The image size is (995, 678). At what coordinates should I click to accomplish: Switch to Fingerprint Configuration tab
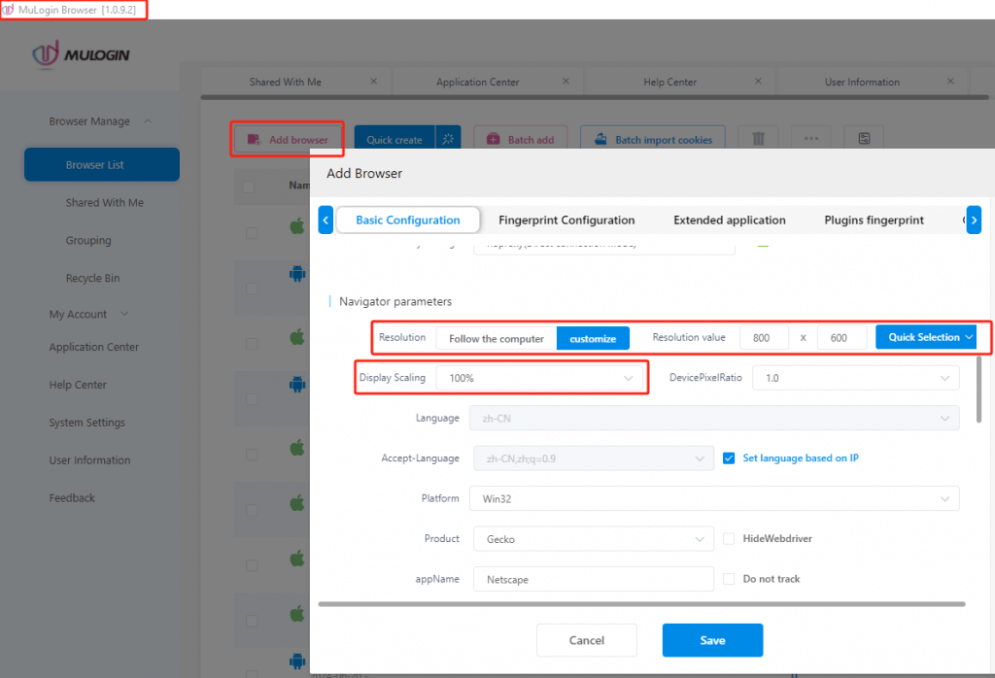click(566, 220)
